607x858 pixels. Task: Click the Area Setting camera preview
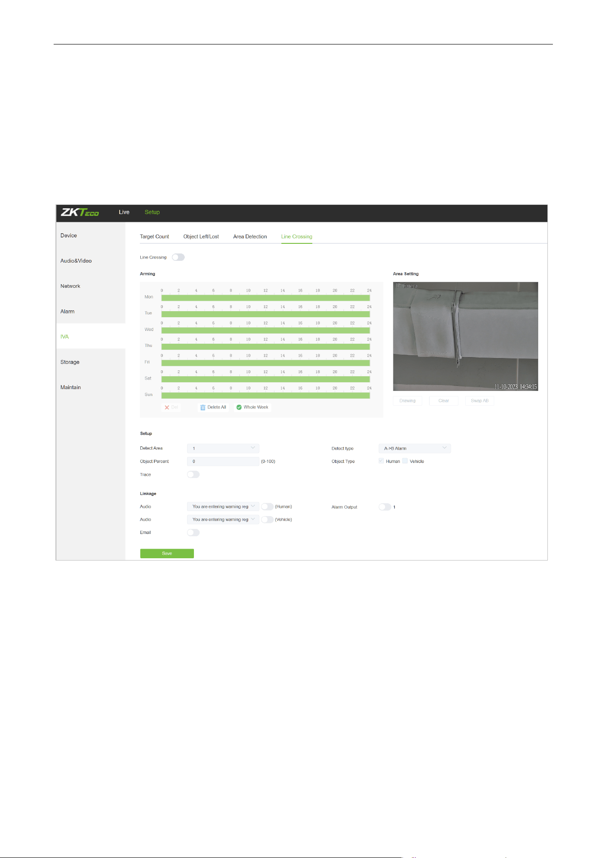click(x=465, y=336)
